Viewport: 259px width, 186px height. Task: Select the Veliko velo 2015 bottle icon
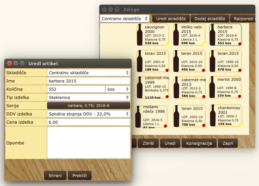tap(176, 35)
